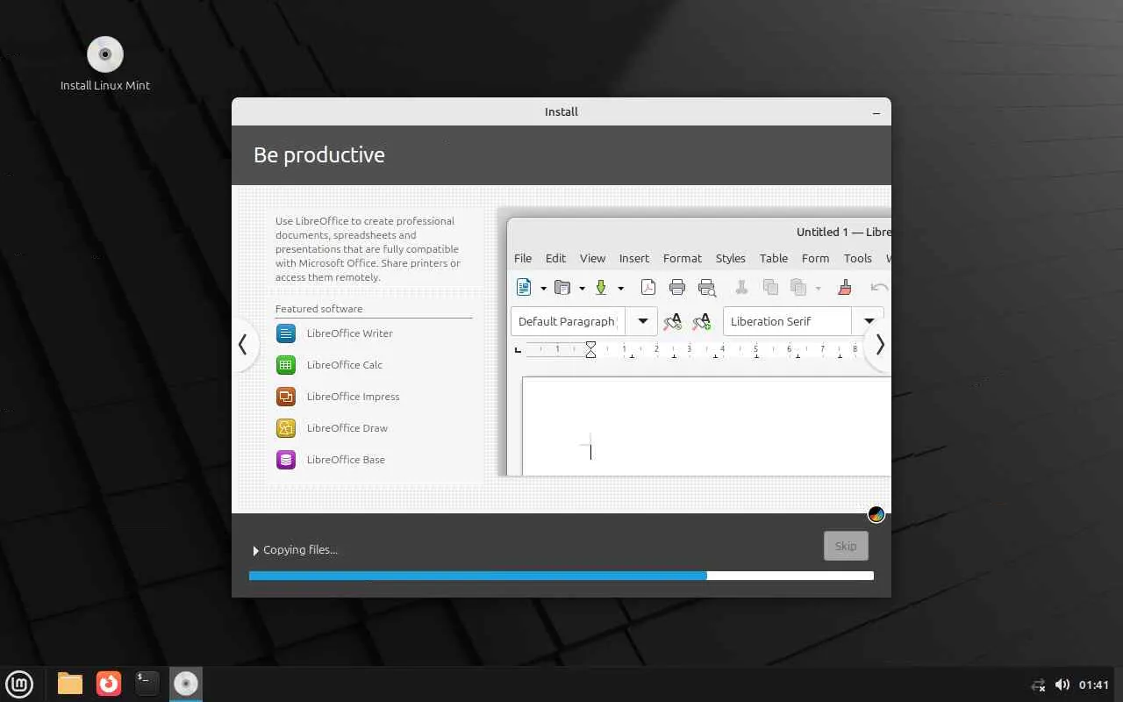This screenshot has width=1123, height=702.
Task: Select the LibreOffice Calc icon
Action: click(285, 365)
